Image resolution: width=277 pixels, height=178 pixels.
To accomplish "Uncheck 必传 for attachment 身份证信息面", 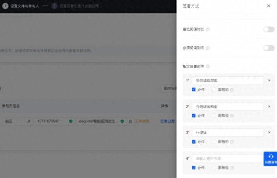I will tap(194, 89).
